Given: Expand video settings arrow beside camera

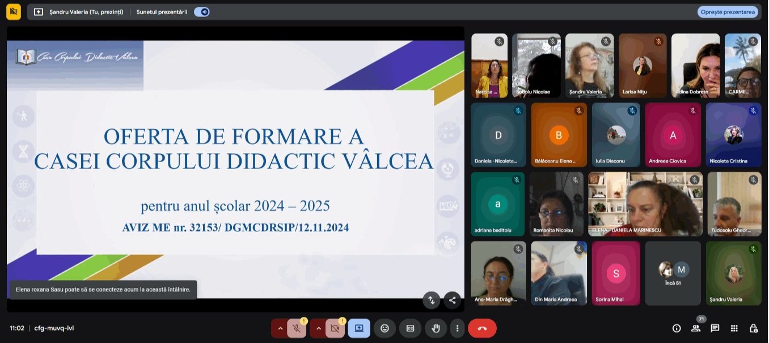Looking at the screenshot, I should tap(318, 328).
